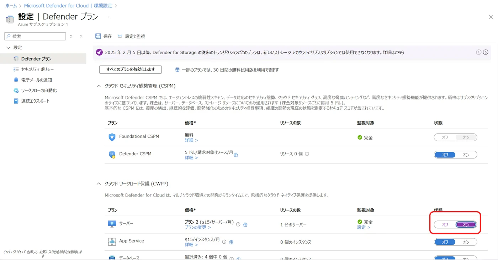Clear the sidebar search with X icon
Image resolution: width=498 pixels, height=260 pixels.
coord(71,36)
